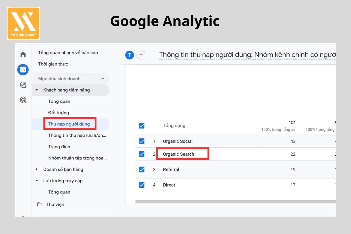Click the Khách hàng tiềm năng label

[67, 90]
